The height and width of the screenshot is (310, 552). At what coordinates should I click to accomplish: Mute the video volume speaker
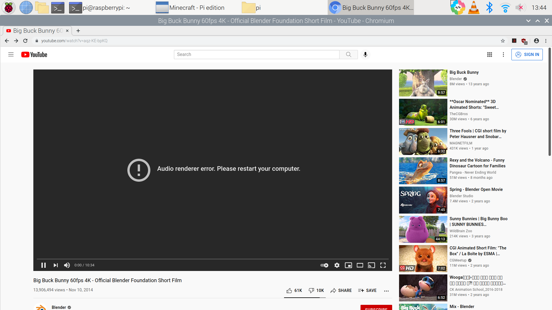(67, 265)
